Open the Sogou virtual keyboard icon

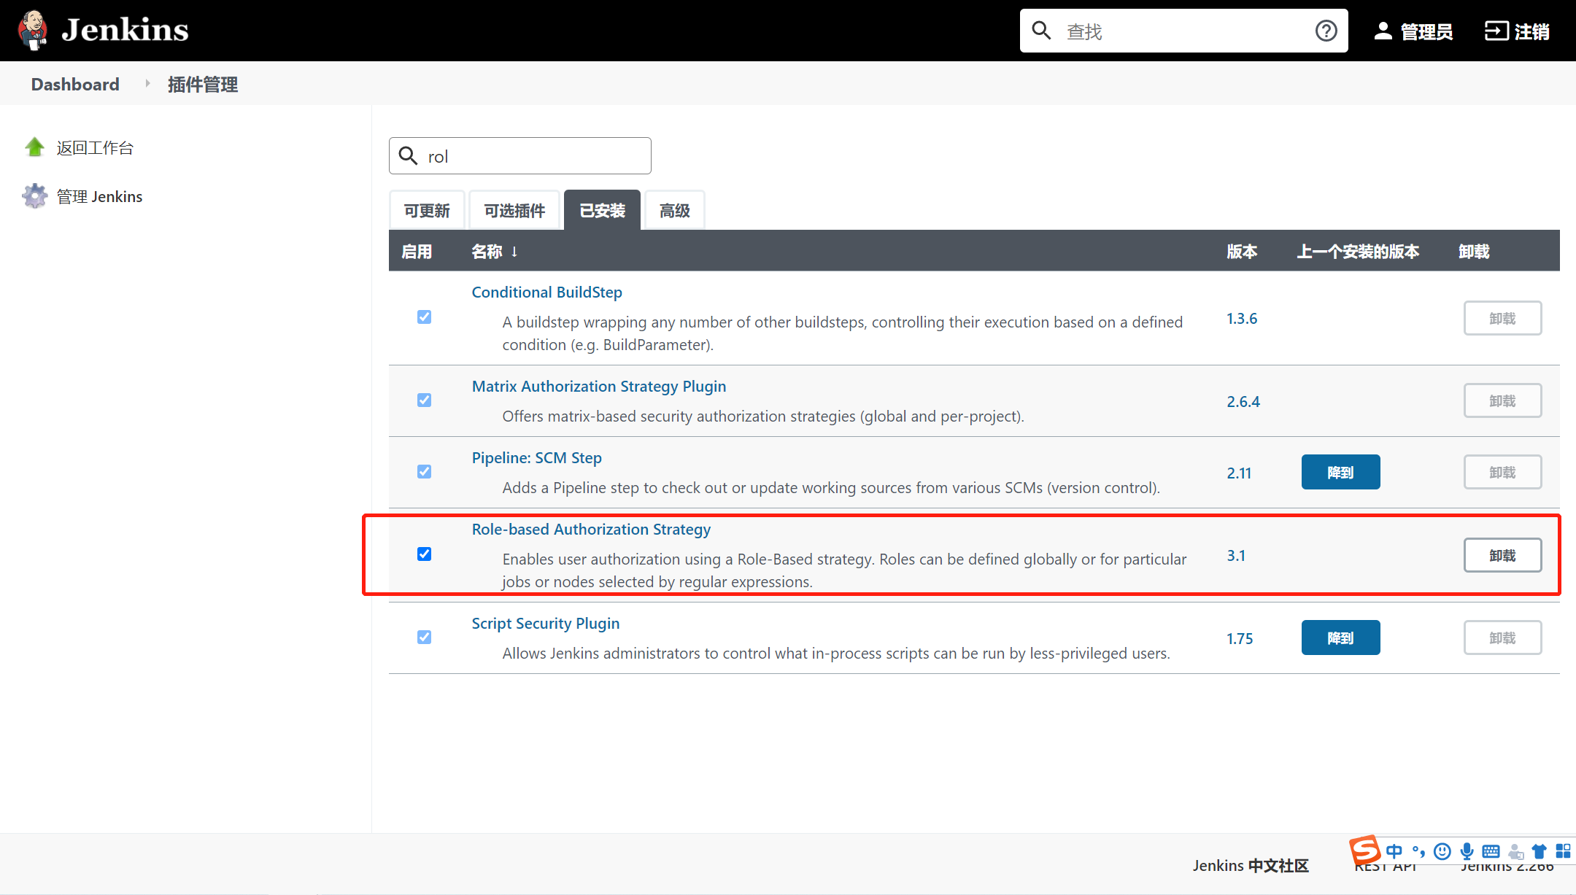click(1491, 851)
